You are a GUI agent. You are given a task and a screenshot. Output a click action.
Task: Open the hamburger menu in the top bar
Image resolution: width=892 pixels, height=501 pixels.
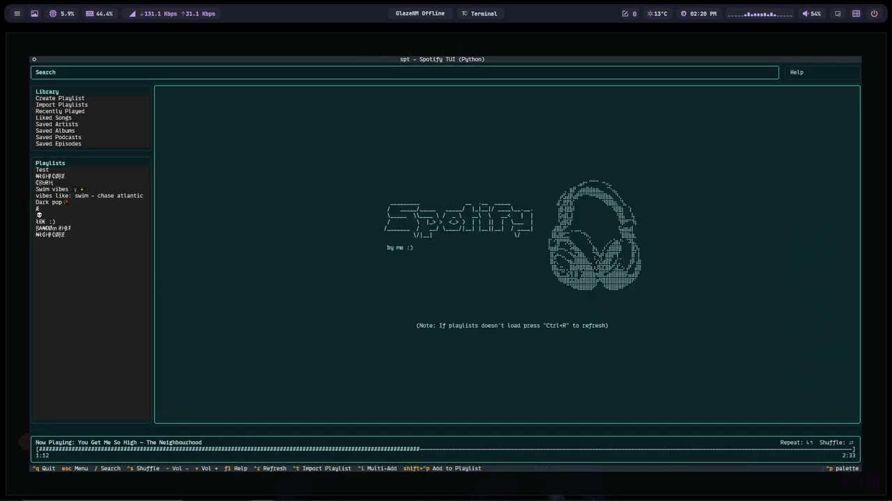17,13
